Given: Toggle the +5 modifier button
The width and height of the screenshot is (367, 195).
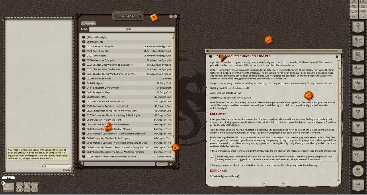Looking at the screenshot, I should coord(34,185).
